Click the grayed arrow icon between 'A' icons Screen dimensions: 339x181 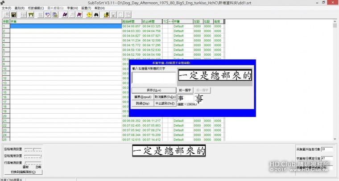click(72, 15)
